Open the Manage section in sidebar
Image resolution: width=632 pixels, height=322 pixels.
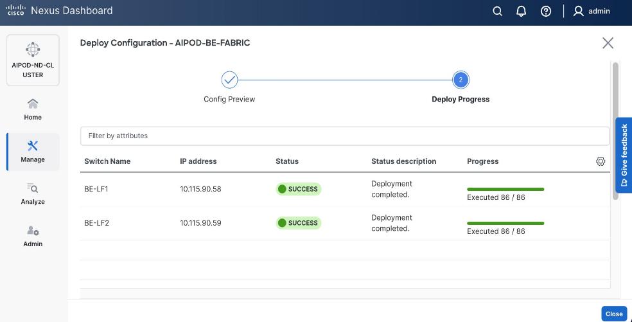pyautogui.click(x=33, y=152)
